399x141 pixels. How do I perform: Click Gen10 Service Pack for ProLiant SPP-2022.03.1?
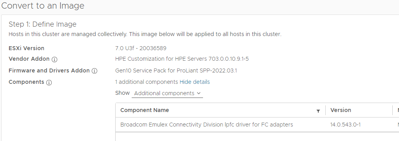(x=176, y=70)
